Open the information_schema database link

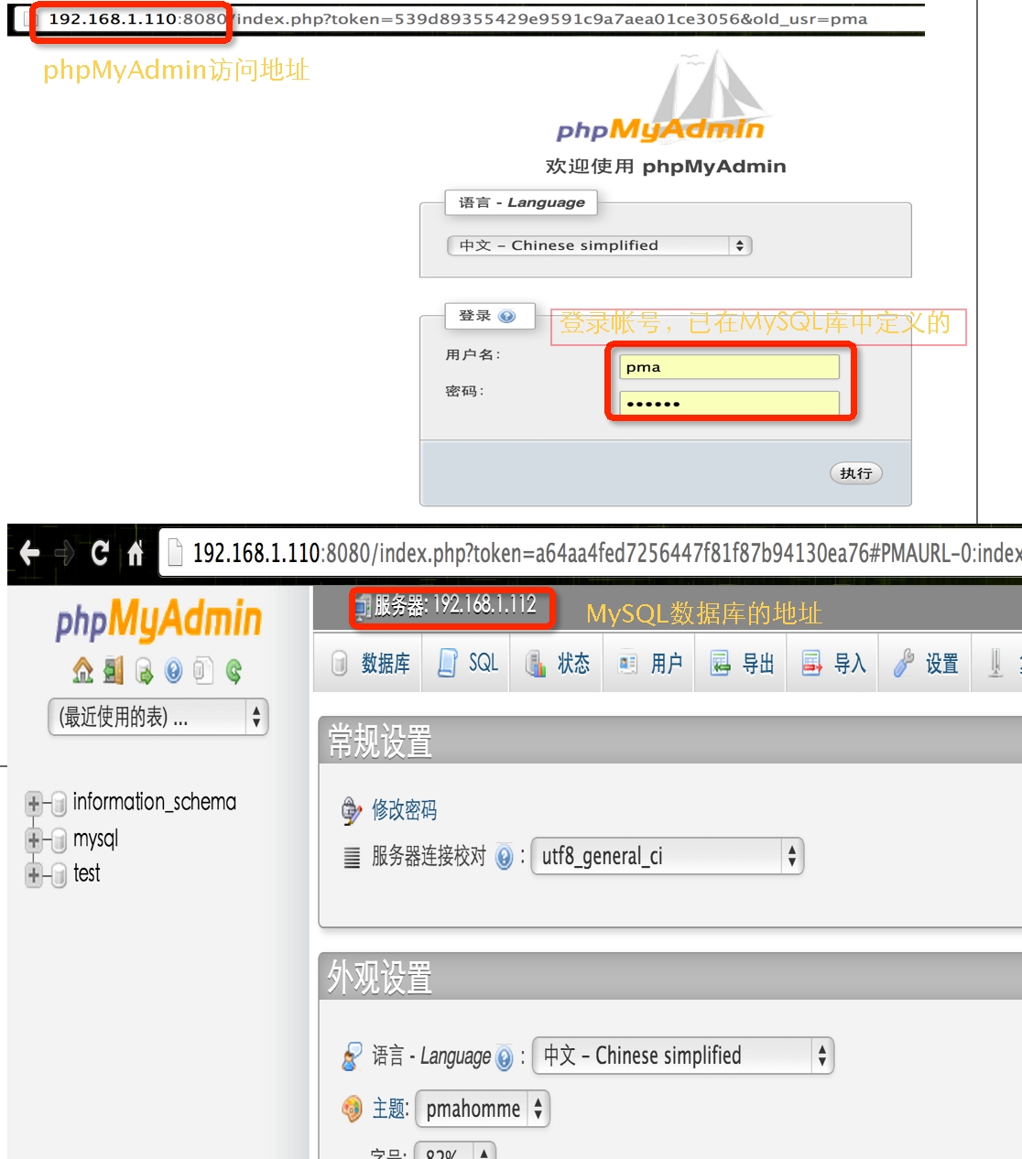click(154, 802)
